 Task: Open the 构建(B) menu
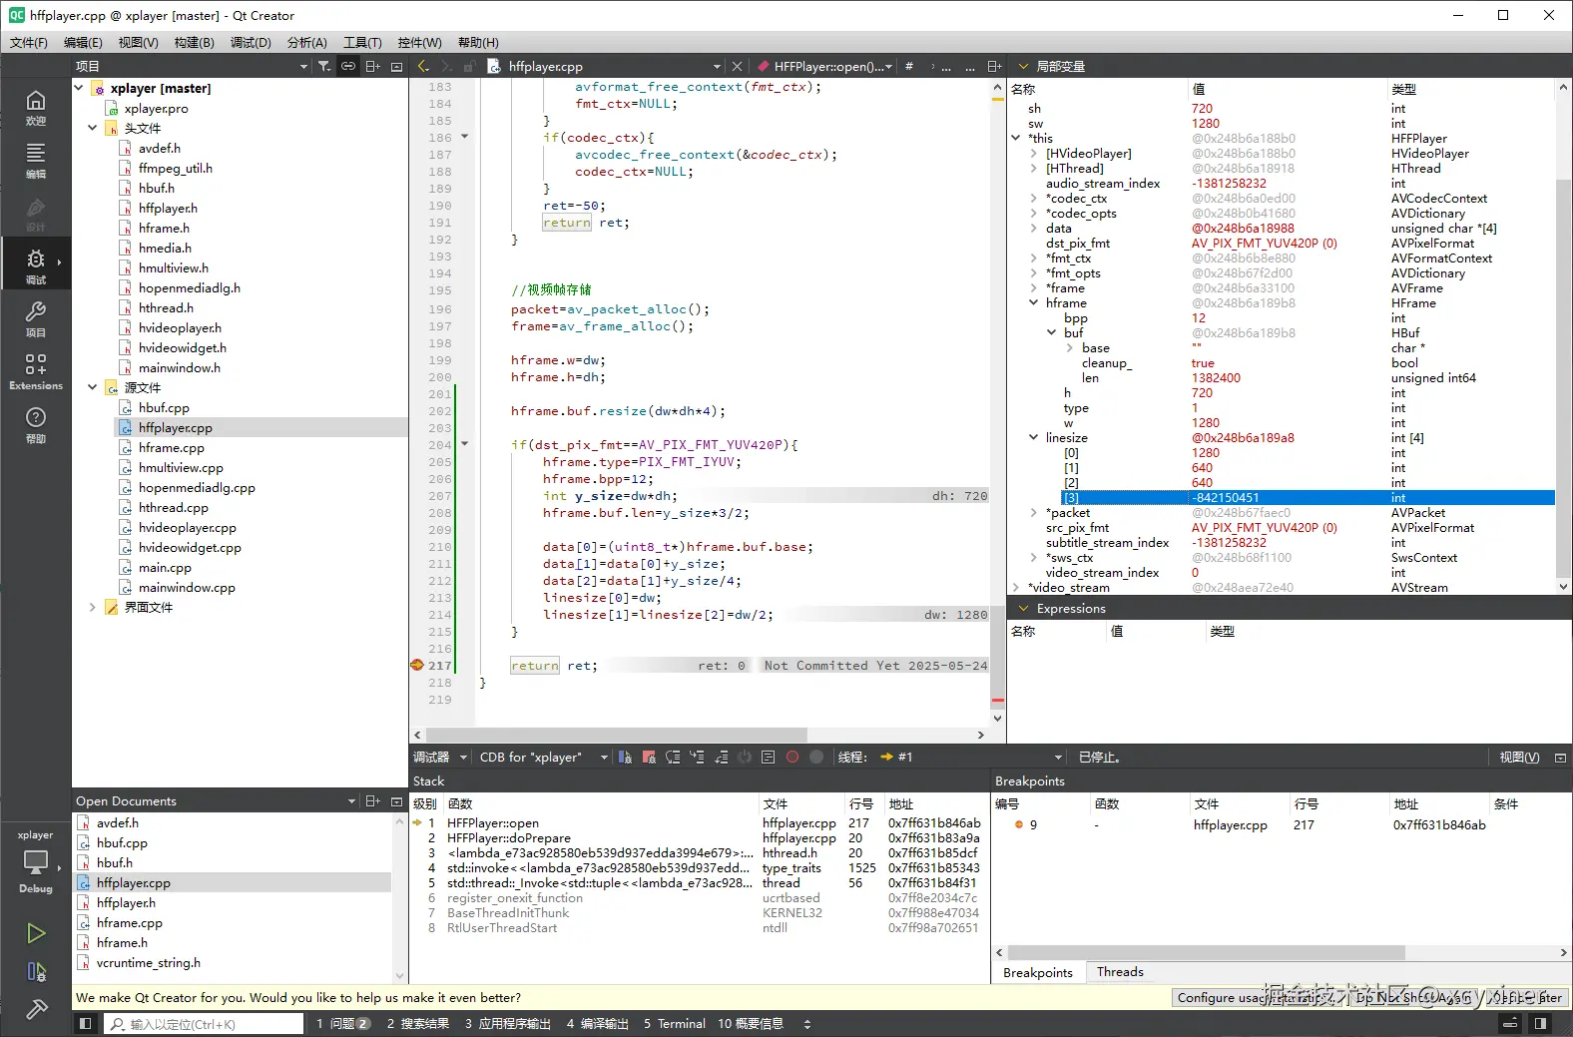pos(194,43)
